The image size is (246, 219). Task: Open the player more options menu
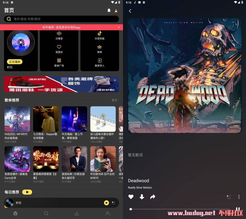coord(239,197)
